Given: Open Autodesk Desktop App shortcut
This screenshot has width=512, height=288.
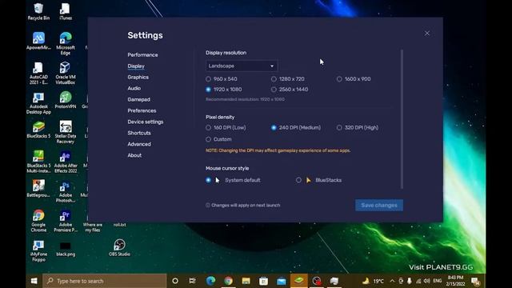Looking at the screenshot, I should [x=38, y=103].
